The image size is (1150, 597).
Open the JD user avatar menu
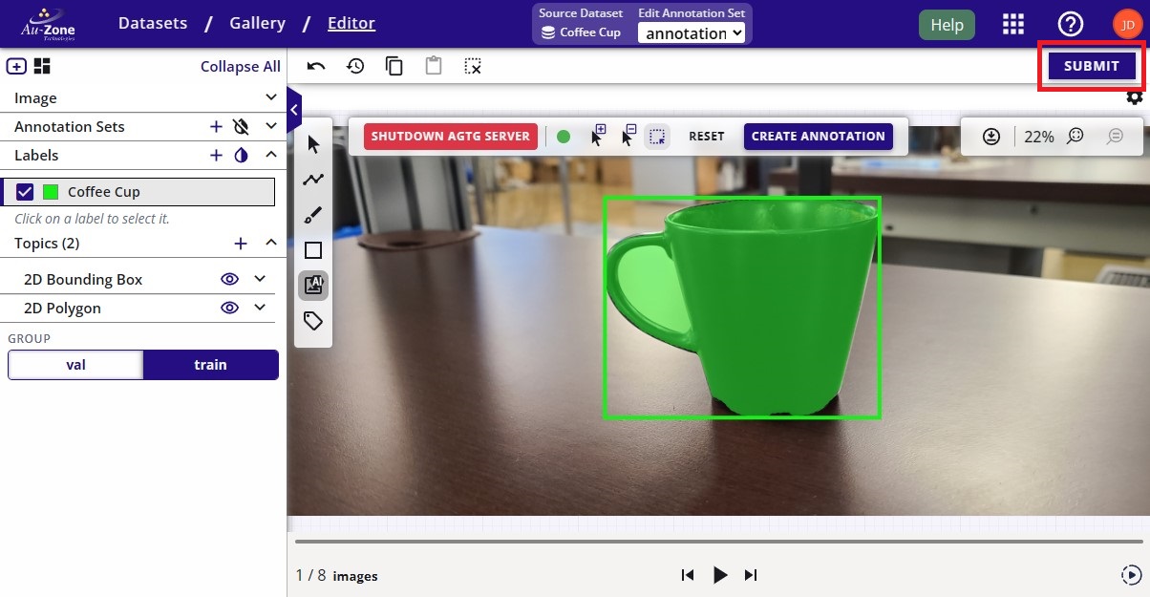(x=1127, y=25)
